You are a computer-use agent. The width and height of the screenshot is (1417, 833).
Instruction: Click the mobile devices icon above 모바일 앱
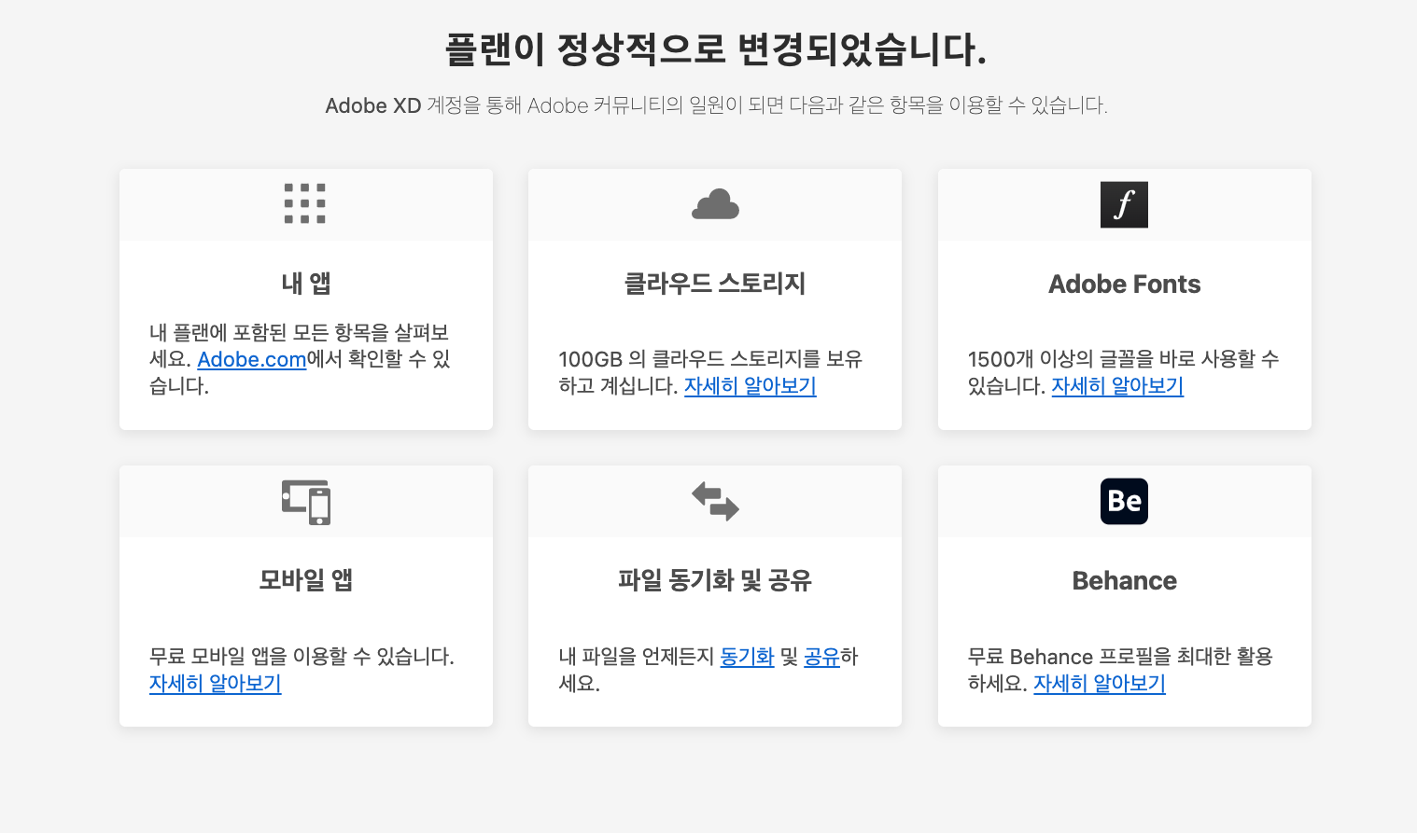(306, 502)
